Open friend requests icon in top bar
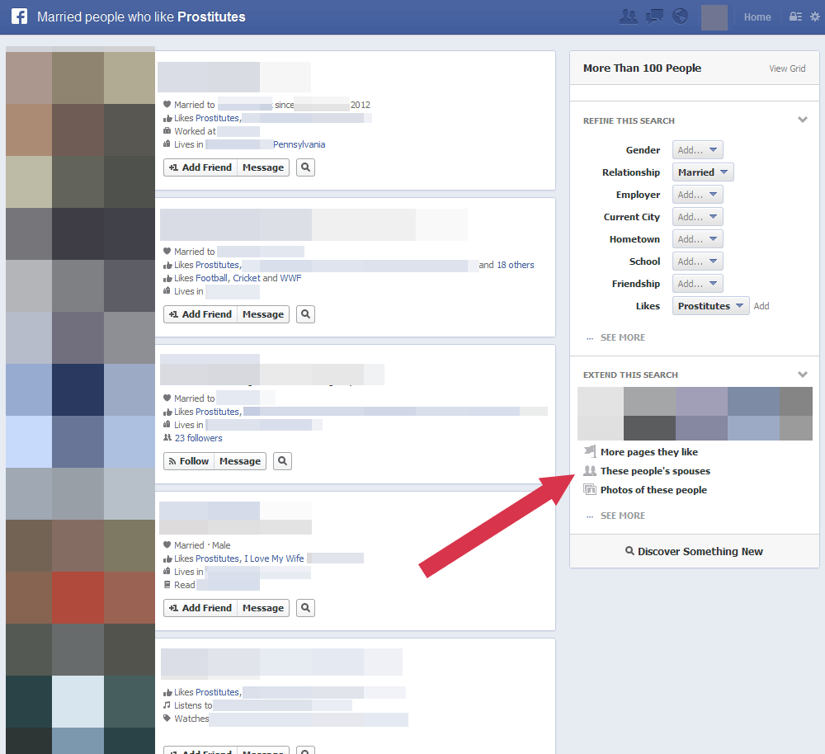This screenshot has height=754, width=825. pos(628,16)
